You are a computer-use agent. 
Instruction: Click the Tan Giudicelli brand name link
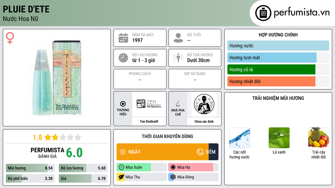pyautogui.click(x=149, y=121)
